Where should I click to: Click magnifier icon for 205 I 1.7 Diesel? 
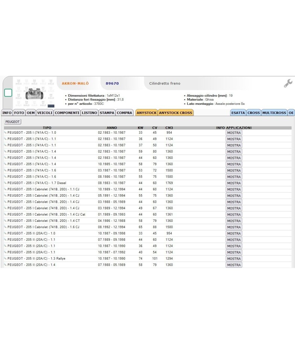click(5, 183)
